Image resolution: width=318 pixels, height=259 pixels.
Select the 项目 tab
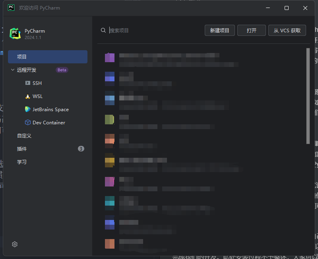(x=48, y=57)
